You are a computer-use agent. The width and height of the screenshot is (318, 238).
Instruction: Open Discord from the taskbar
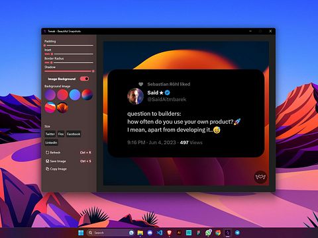(x=150, y=233)
